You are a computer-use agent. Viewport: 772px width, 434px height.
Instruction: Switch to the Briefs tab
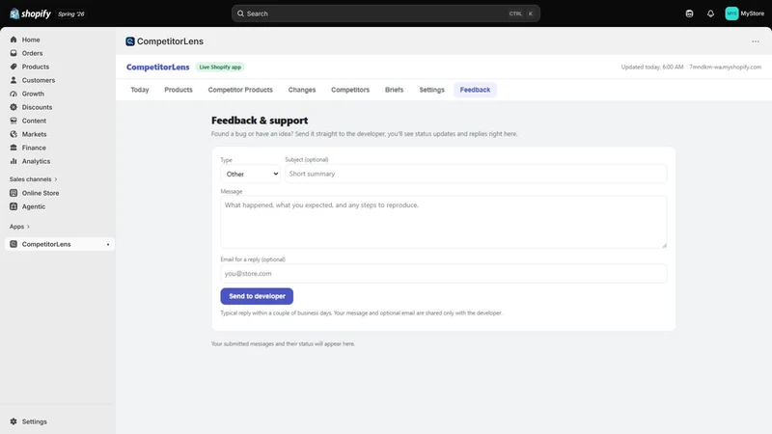coord(394,90)
